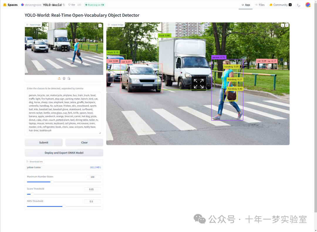The width and height of the screenshot is (317, 232).
Task: Switch to the App tab
Action: coord(246,5)
